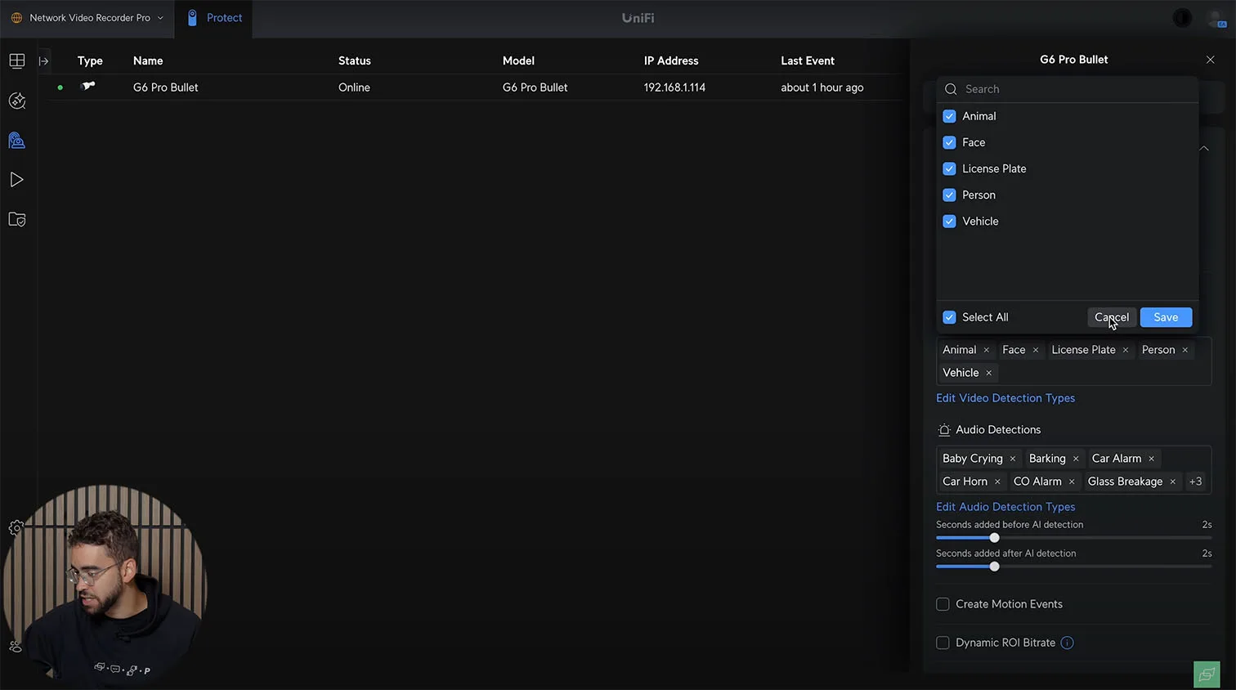This screenshot has height=690, width=1236.
Task: Click the Dynamic ROI Bitrate info icon
Action: [x=1067, y=643]
